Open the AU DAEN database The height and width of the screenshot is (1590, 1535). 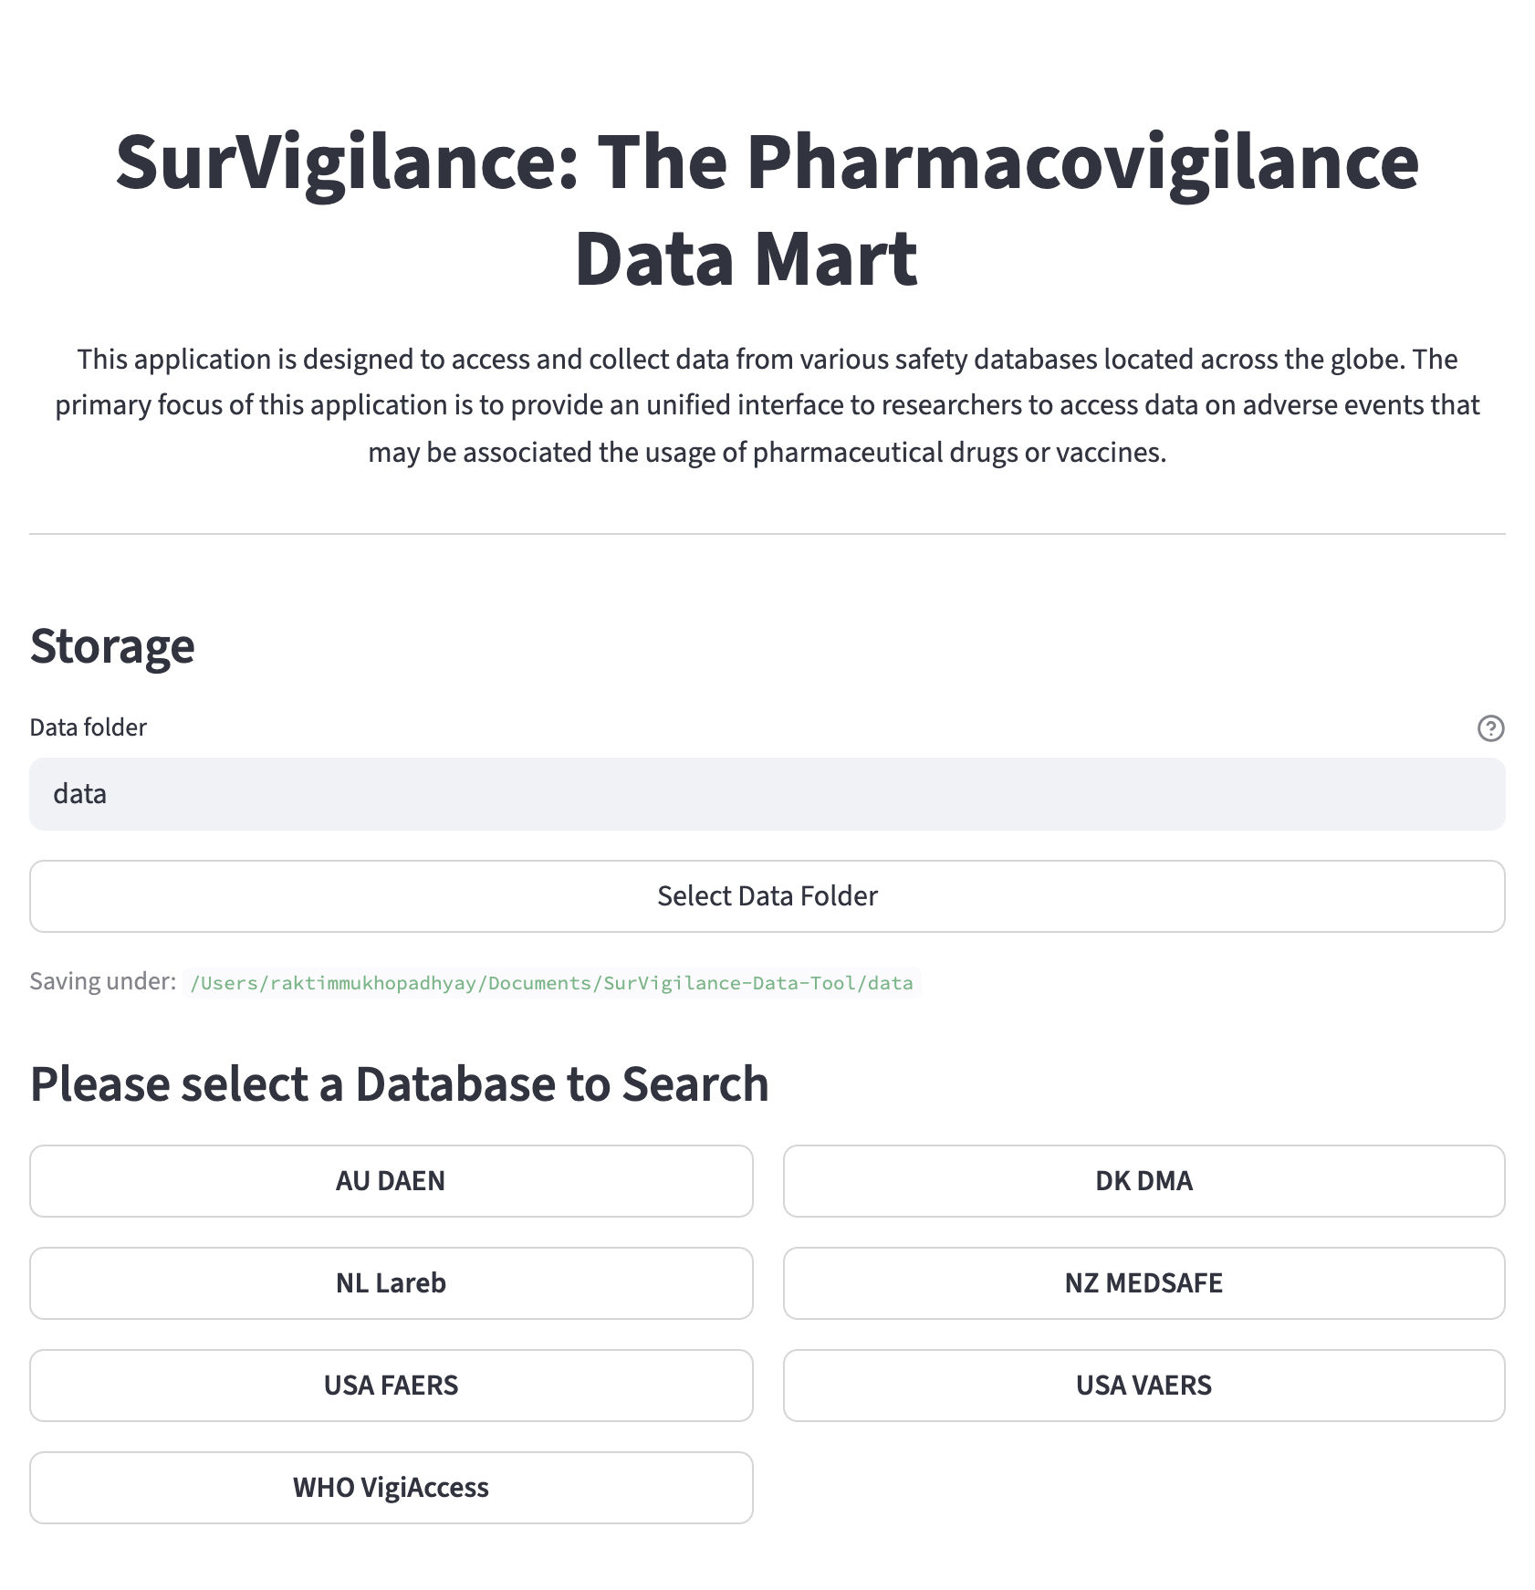pos(391,1181)
